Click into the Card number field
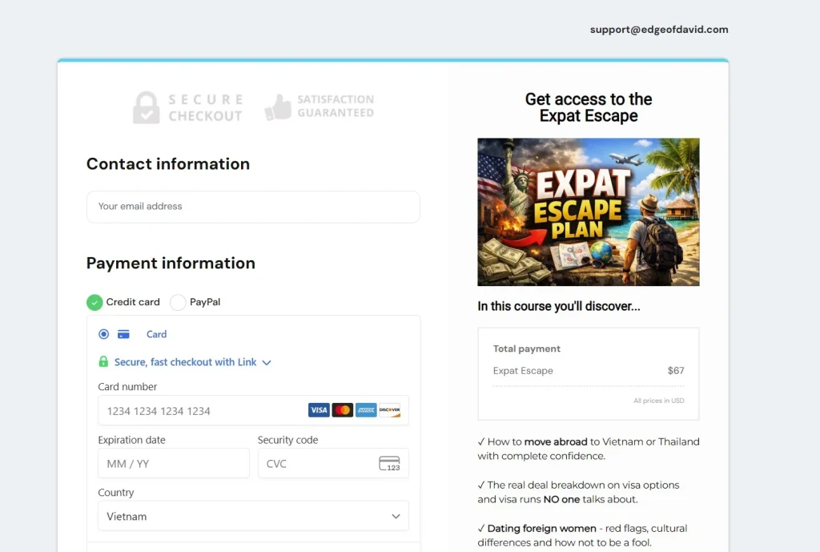 (x=200, y=411)
